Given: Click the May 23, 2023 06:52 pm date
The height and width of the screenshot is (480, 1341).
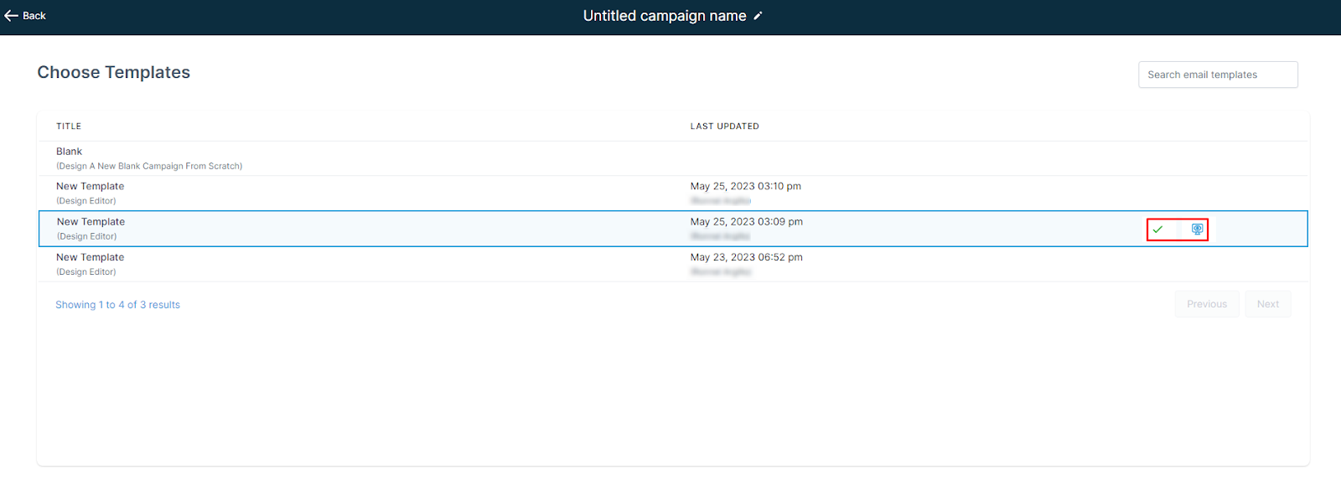Looking at the screenshot, I should click(x=747, y=257).
